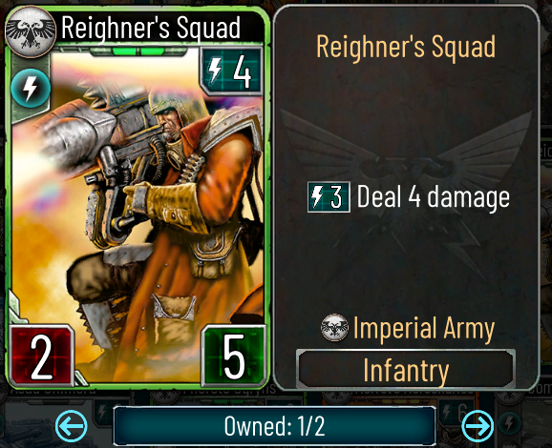Tap the Imperial eagle faction emblem on card
Screen dimensions: 552x448
[x=31, y=31]
